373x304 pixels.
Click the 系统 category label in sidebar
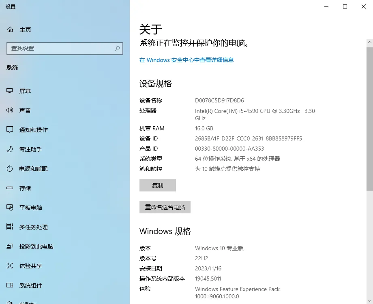point(12,68)
